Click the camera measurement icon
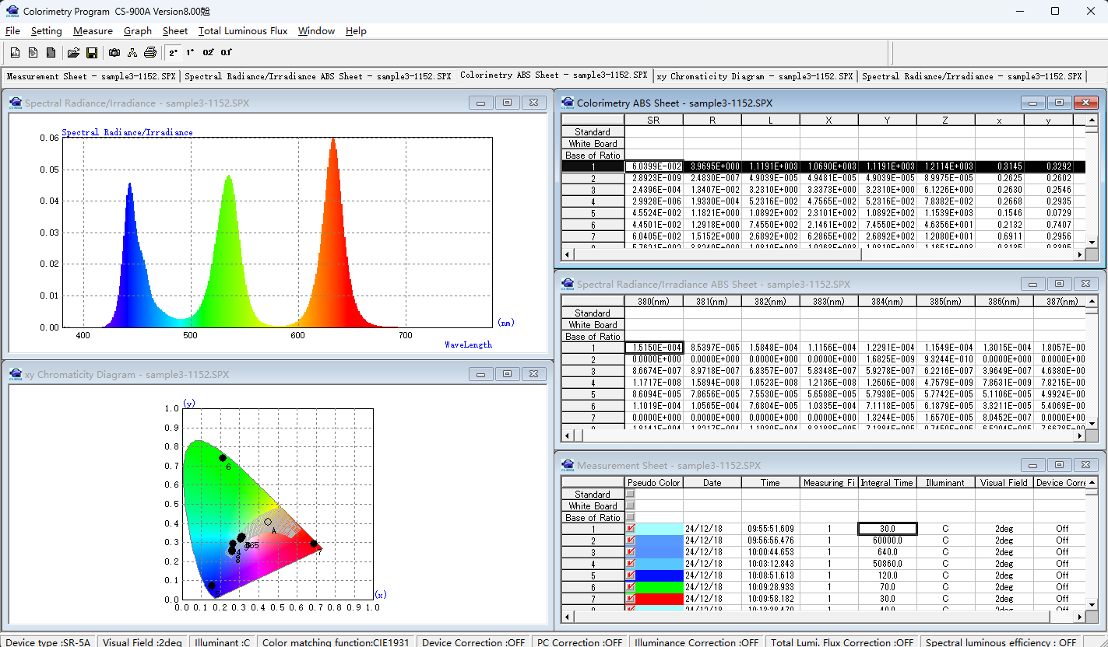Viewport: 1108px width, 647px height. tap(114, 53)
